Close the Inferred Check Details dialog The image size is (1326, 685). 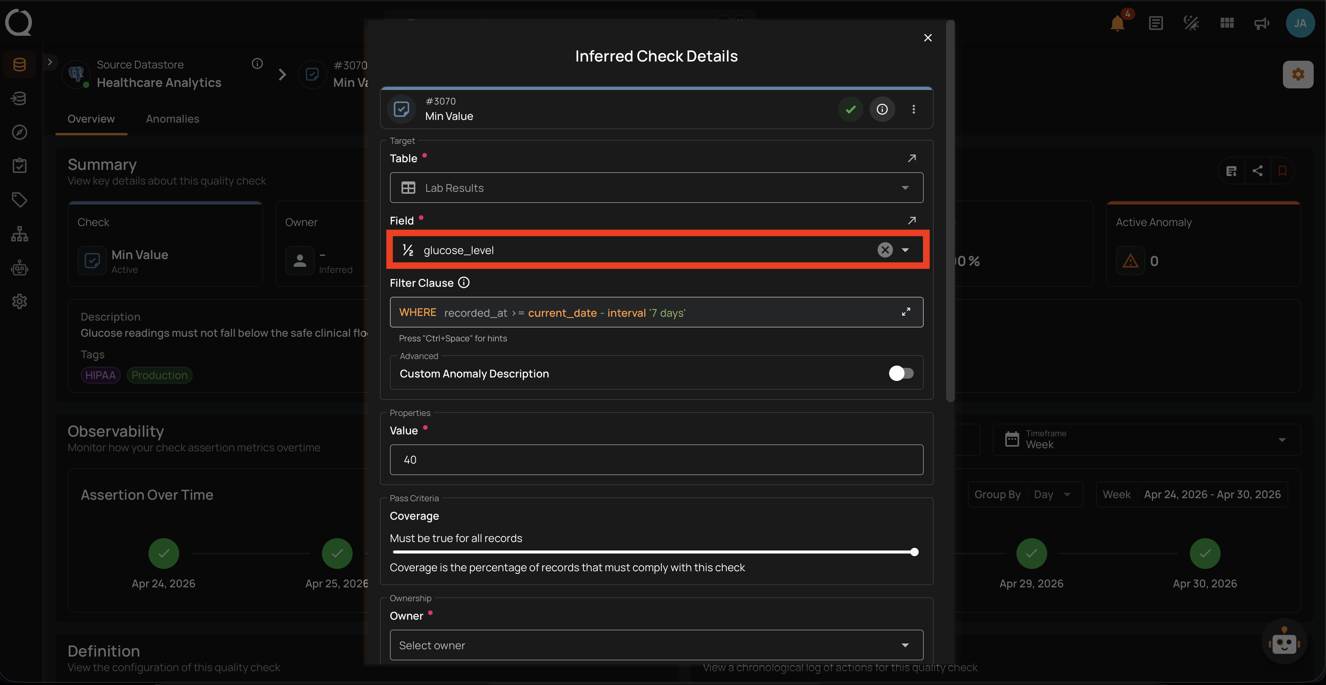tap(928, 38)
